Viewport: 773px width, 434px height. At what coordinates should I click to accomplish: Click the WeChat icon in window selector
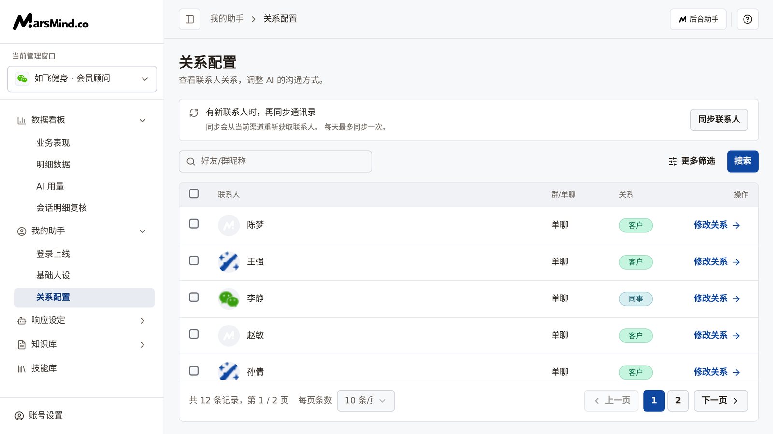[x=22, y=79]
